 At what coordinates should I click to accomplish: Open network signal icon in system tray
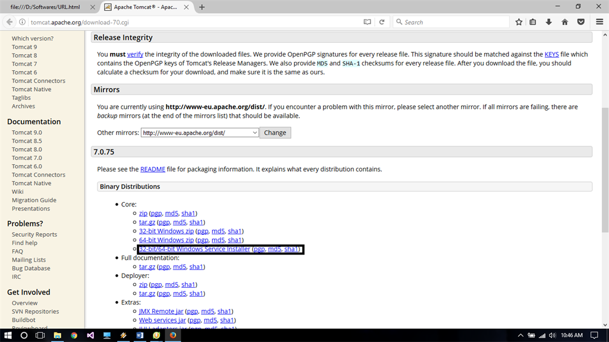542,335
